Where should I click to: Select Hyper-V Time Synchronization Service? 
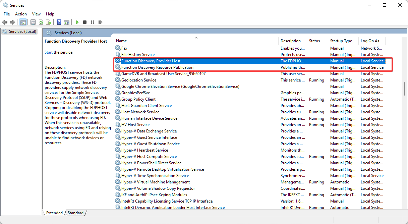tap(250, 176)
